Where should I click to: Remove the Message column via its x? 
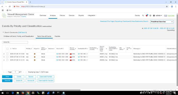pos(140,49)
